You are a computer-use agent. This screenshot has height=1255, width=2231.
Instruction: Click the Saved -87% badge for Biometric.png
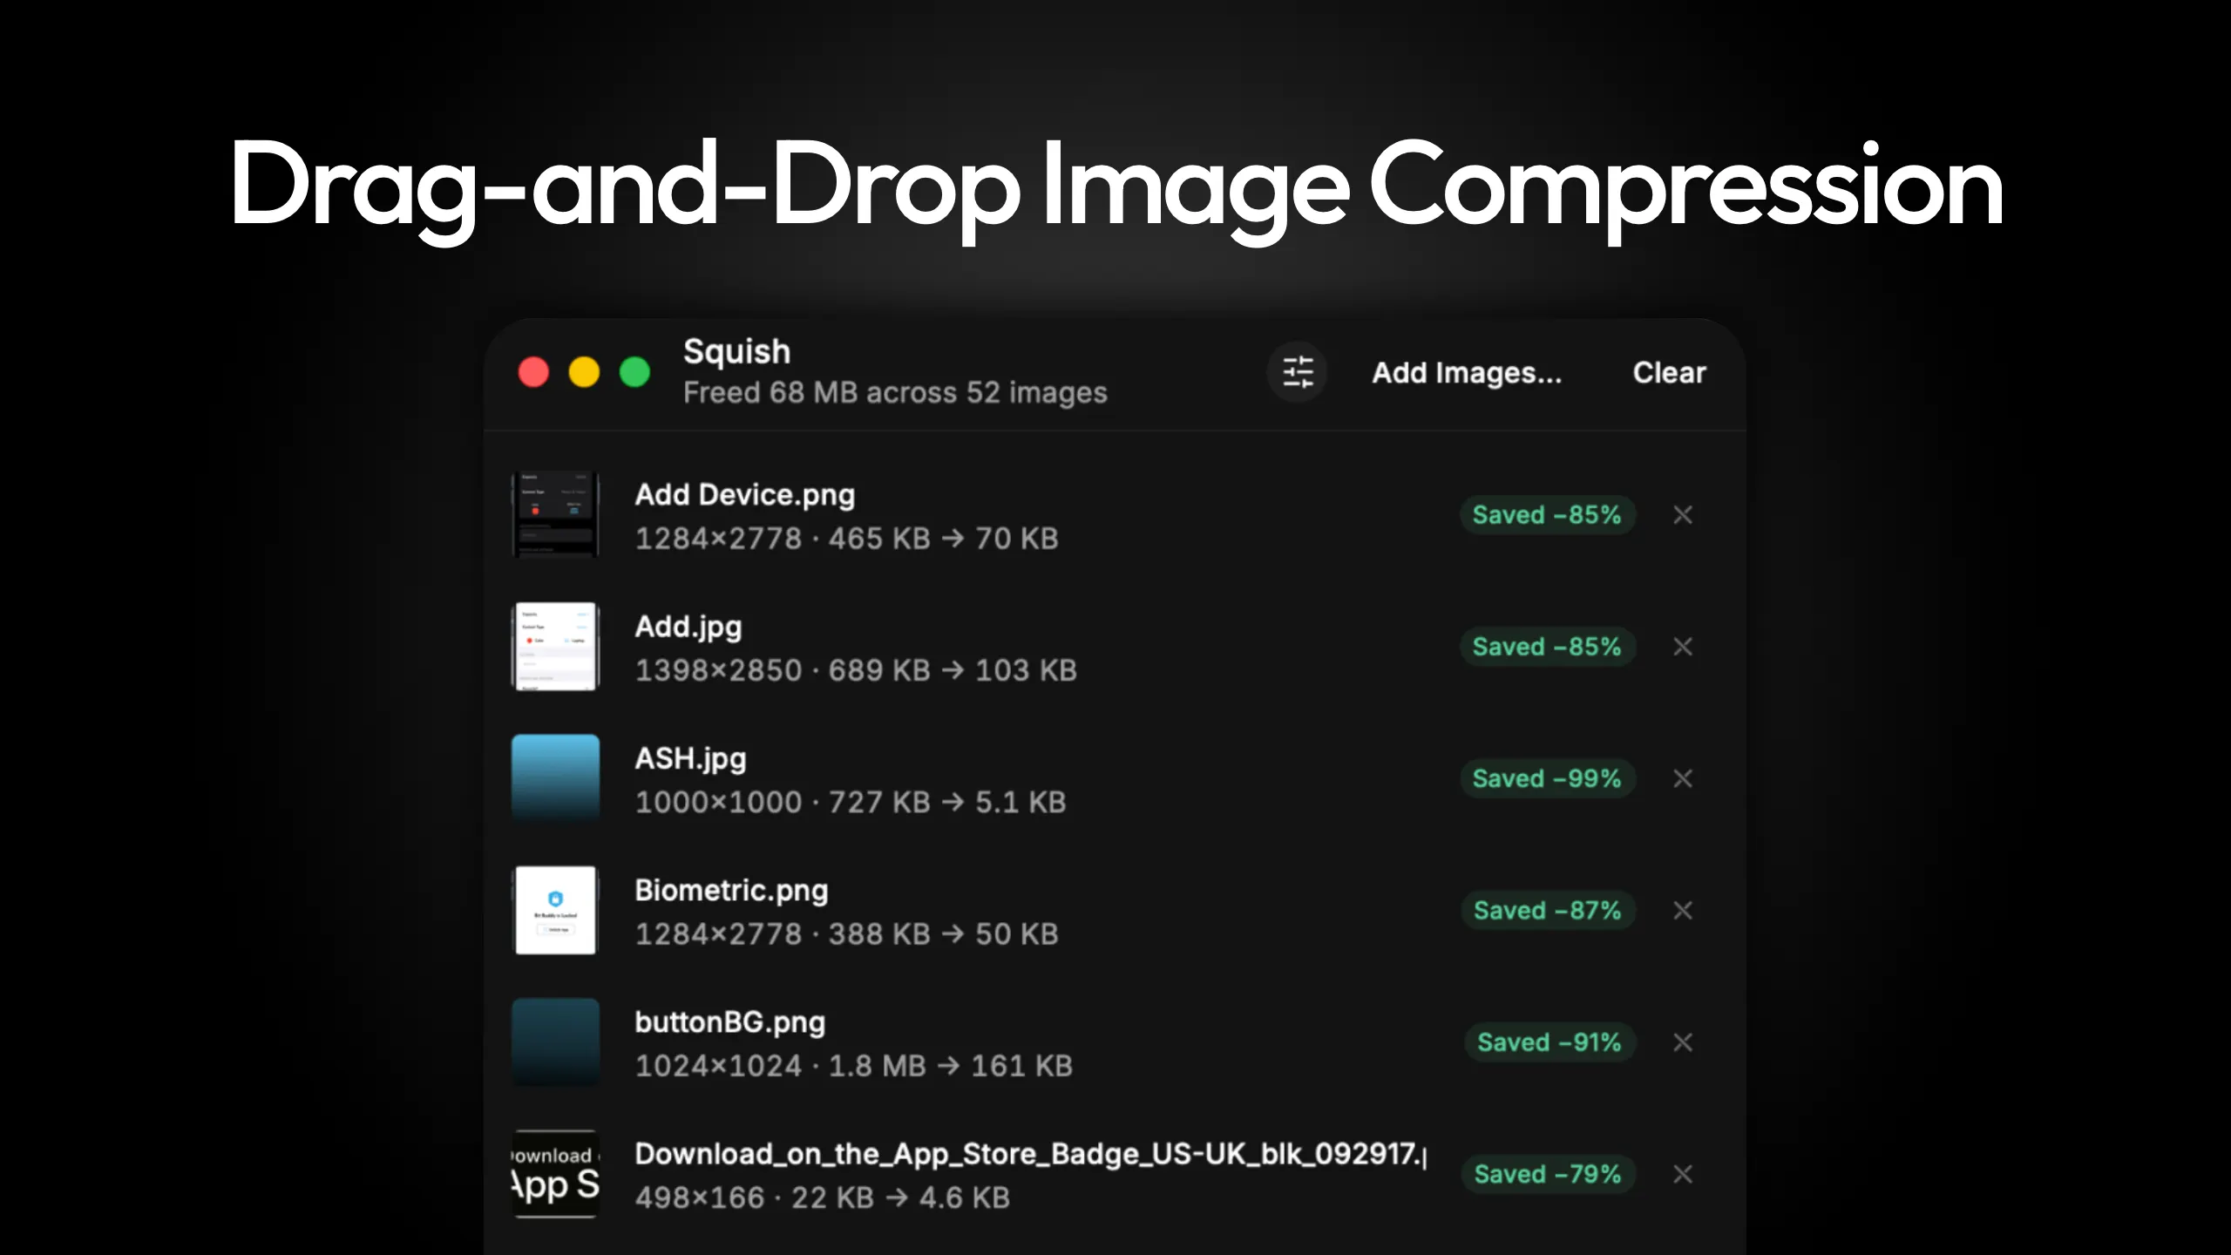click(x=1548, y=911)
